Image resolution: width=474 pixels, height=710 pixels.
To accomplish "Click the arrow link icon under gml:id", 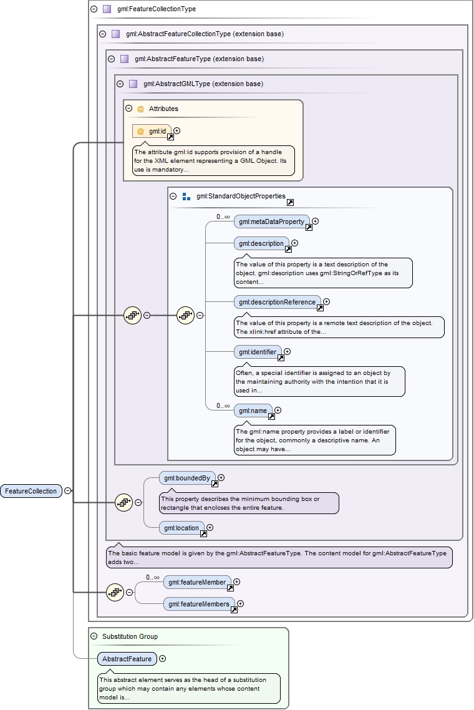I will point(170,137).
